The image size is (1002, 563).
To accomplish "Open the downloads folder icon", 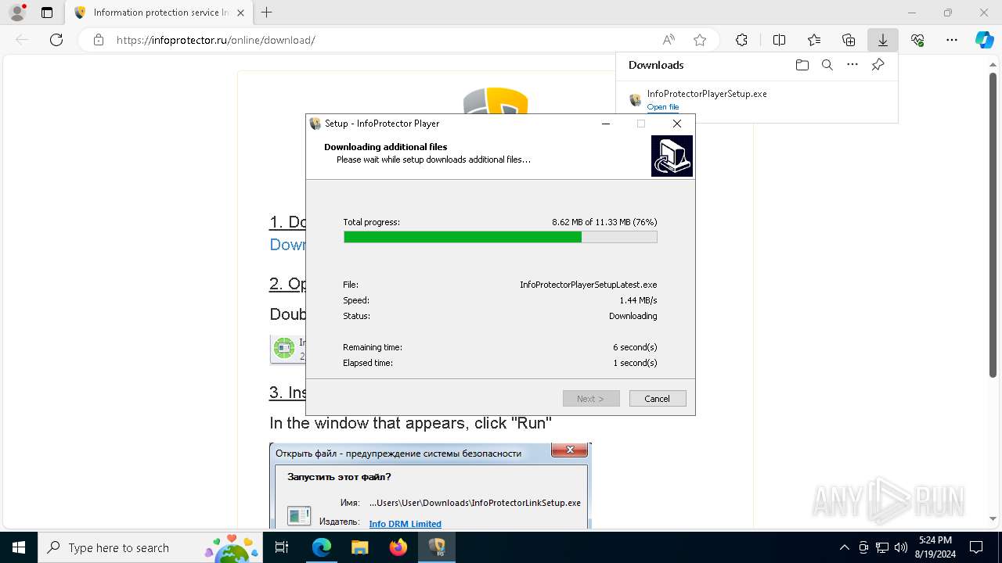I will tap(802, 65).
